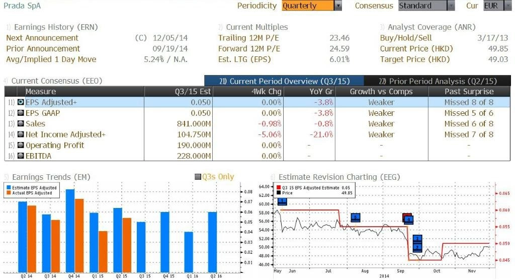The height and width of the screenshot is (280, 515).
Task: Click chart event marker 1 near May
Action: pyautogui.click(x=282, y=201)
